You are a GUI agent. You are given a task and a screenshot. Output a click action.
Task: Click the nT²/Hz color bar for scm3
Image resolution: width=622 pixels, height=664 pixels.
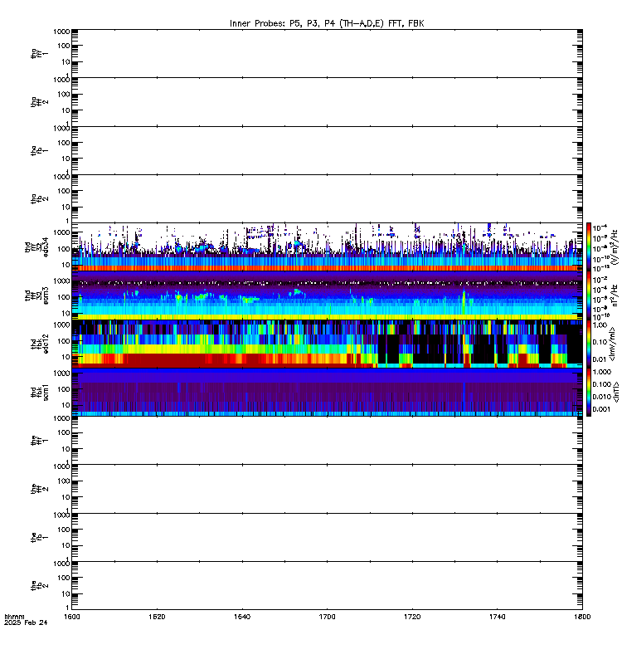tap(589, 295)
